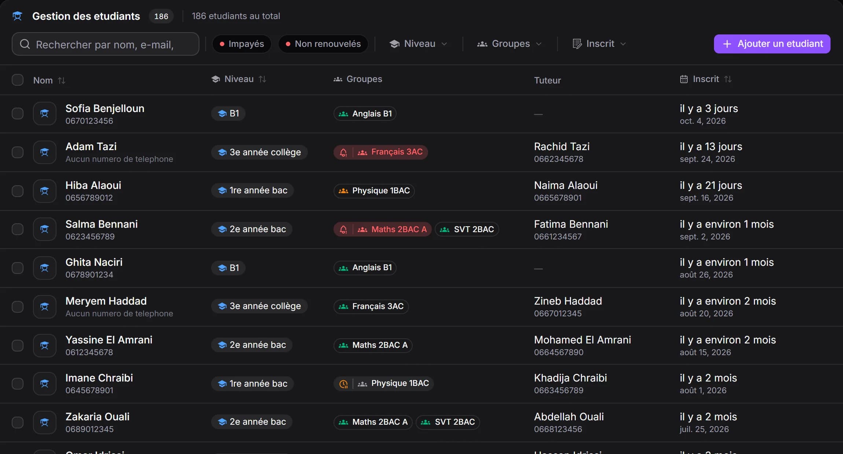The image size is (843, 454).
Task: Enable the Impayés filter
Action: point(242,44)
